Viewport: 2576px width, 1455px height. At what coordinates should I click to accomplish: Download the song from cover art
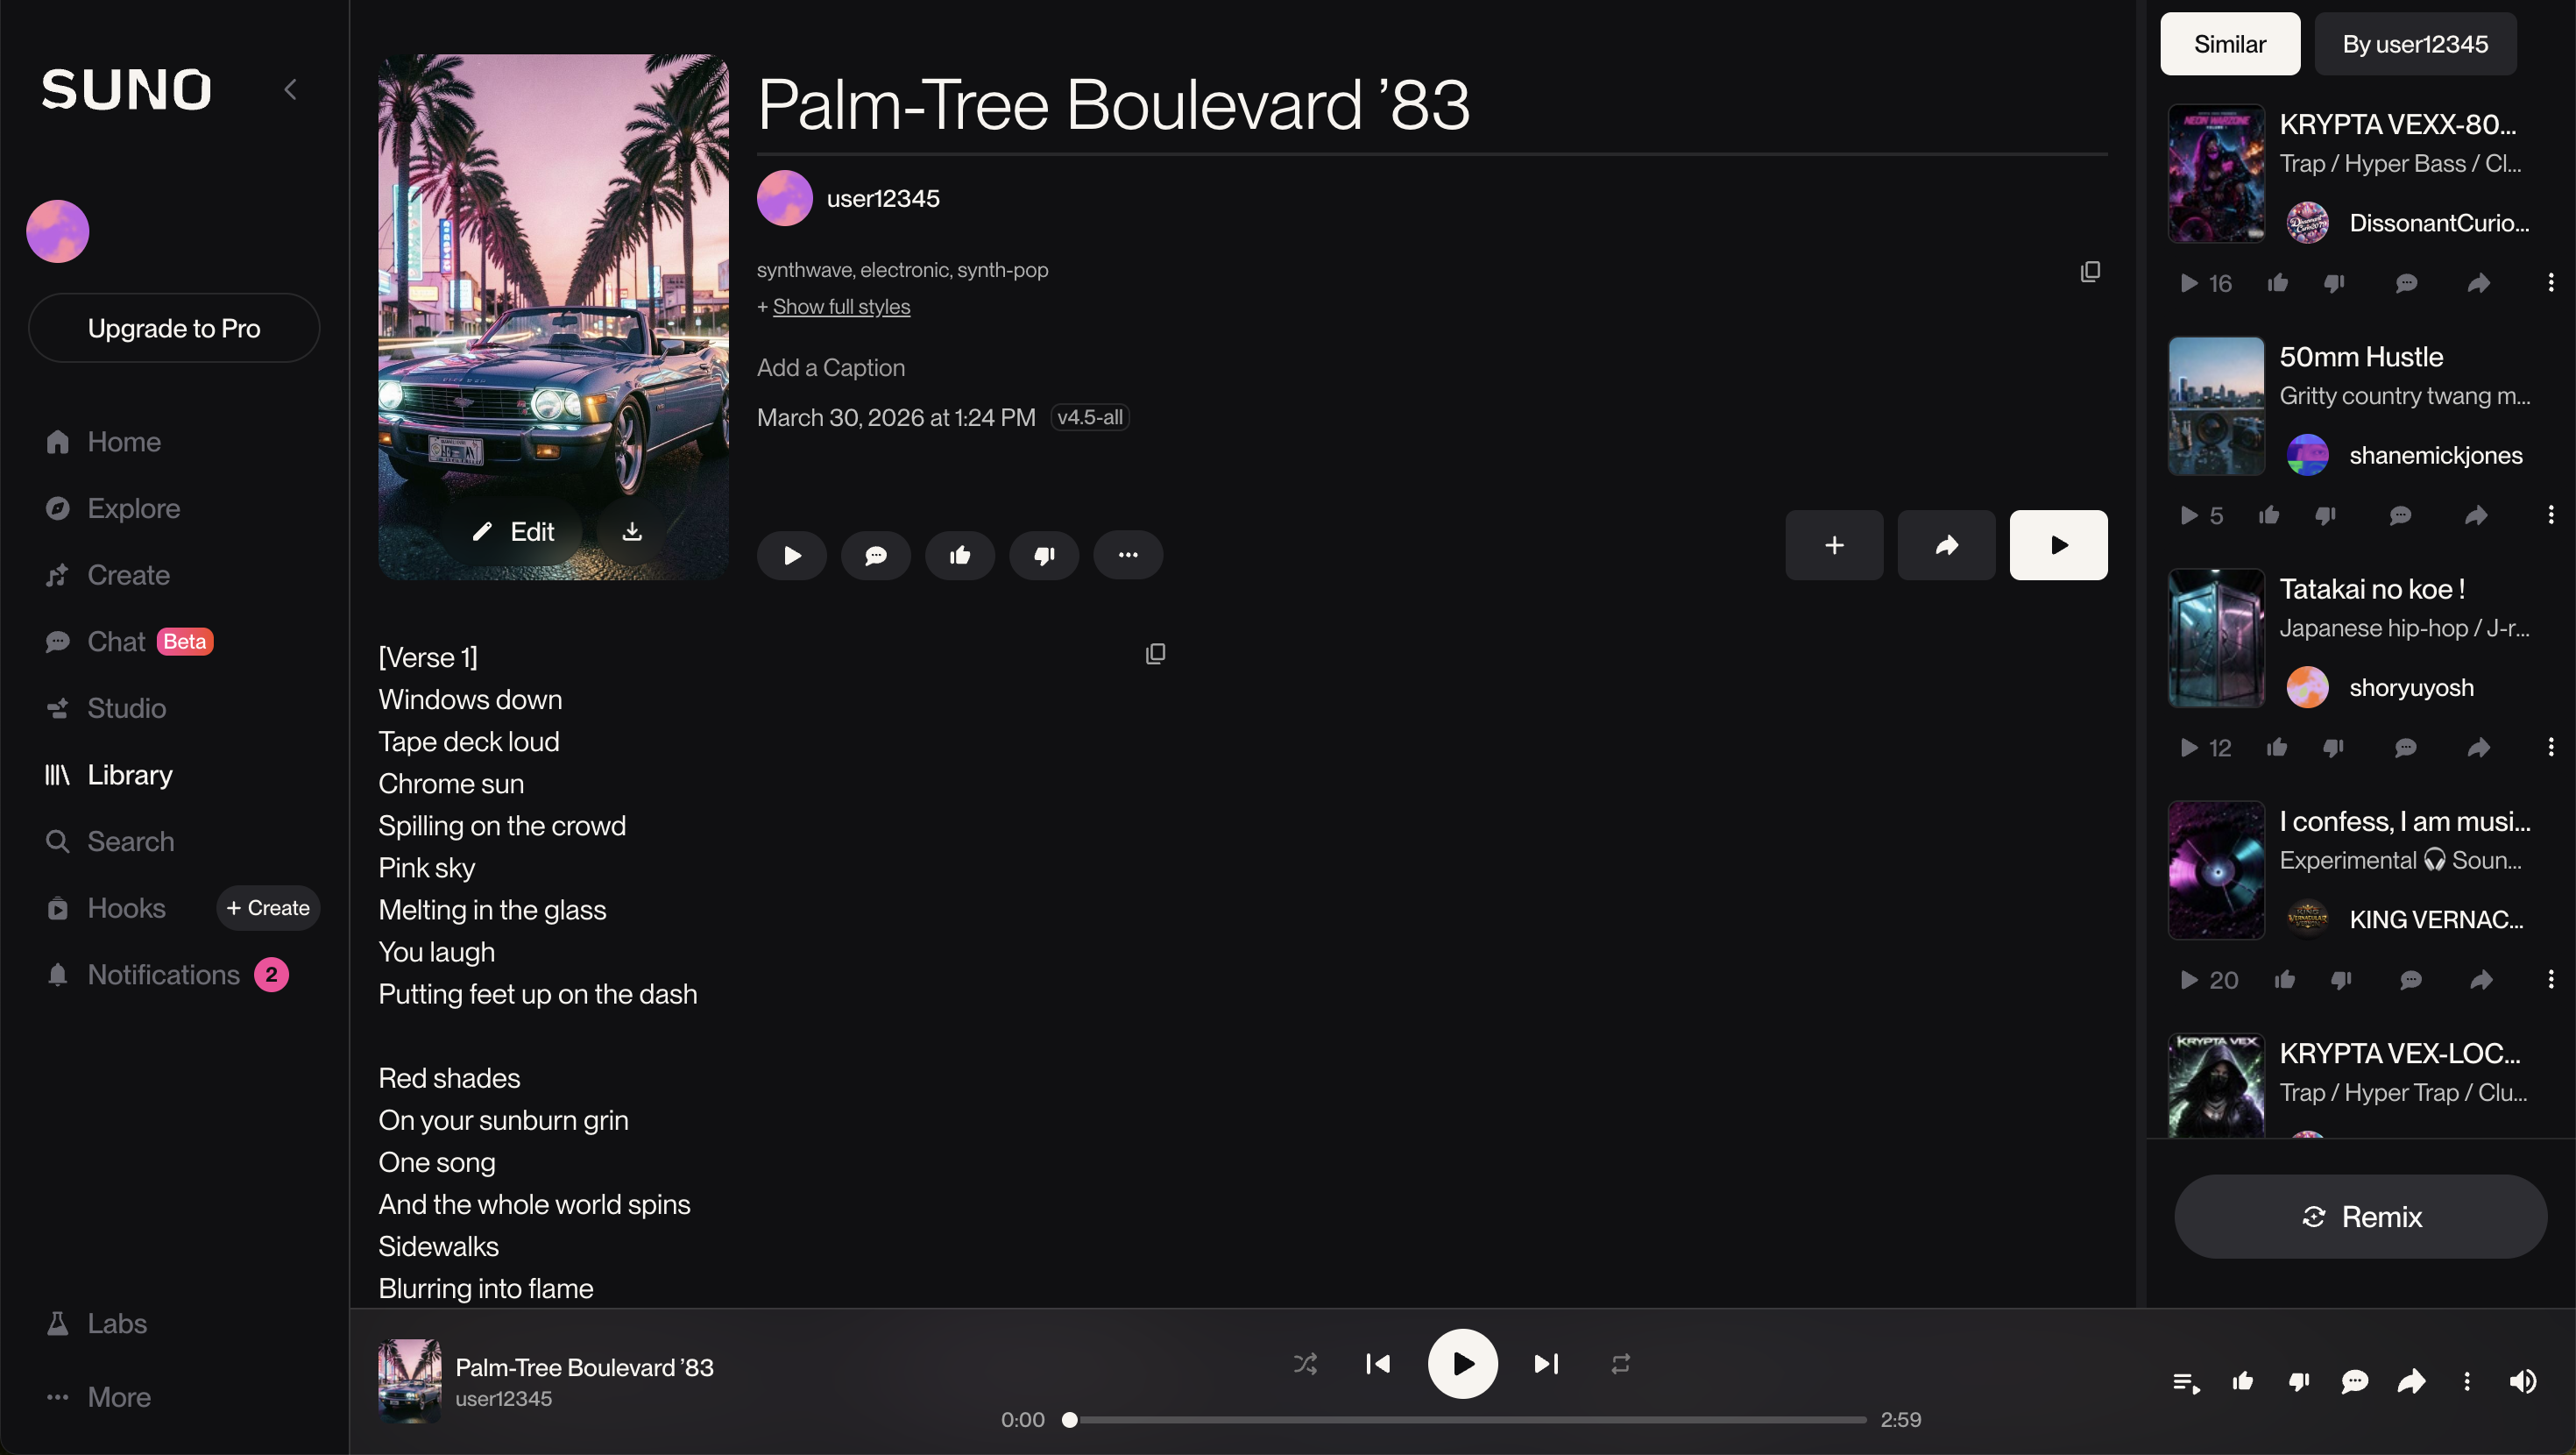[632, 531]
